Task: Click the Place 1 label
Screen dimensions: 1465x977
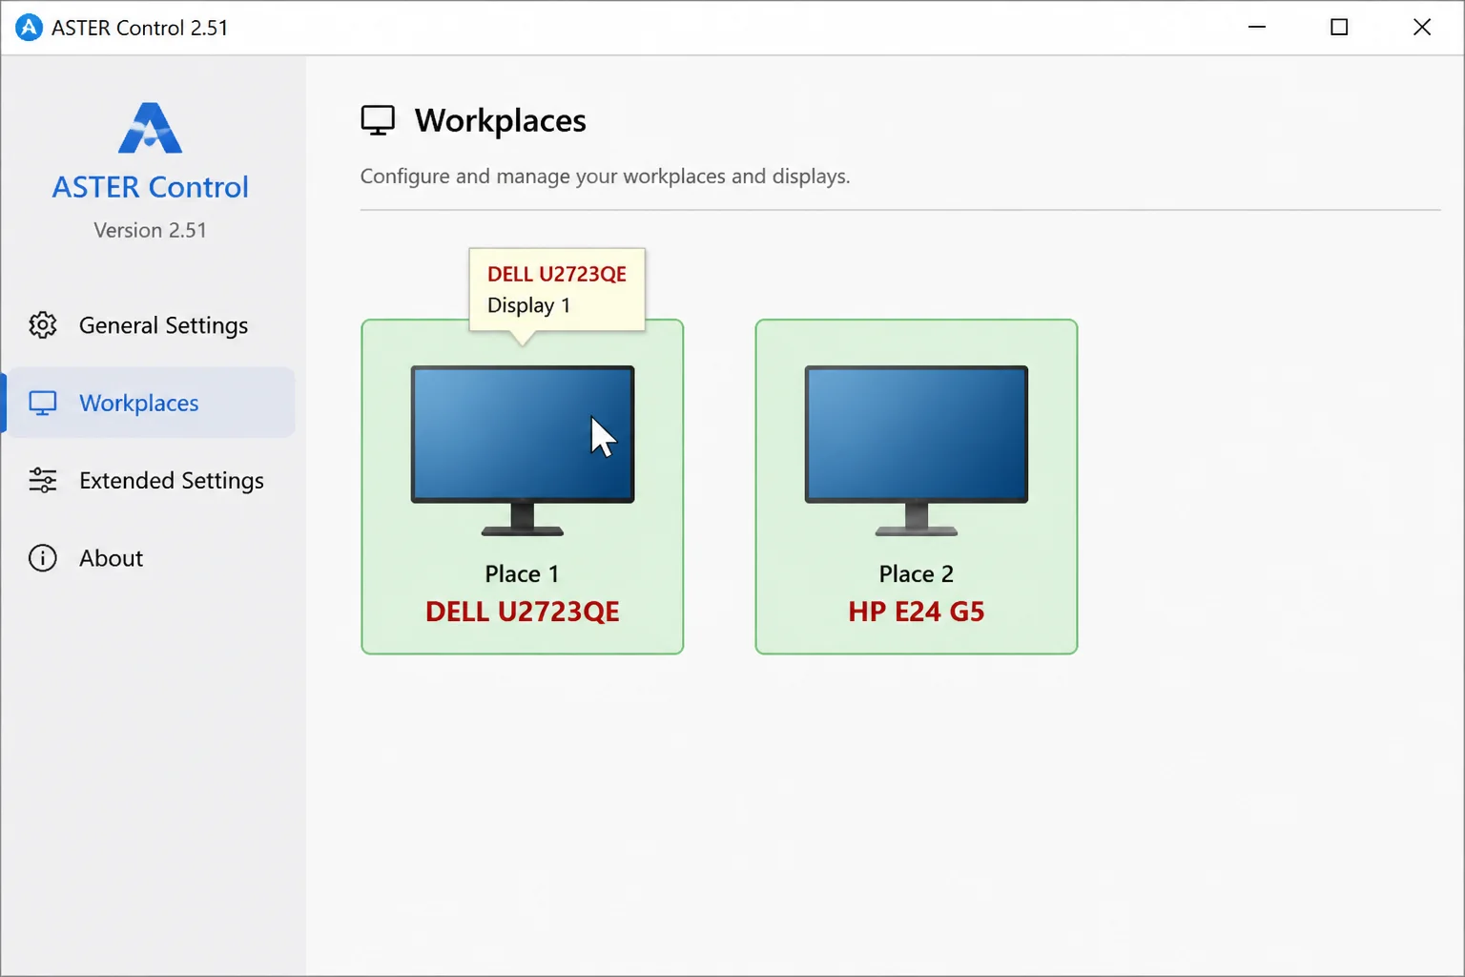Action: [522, 573]
